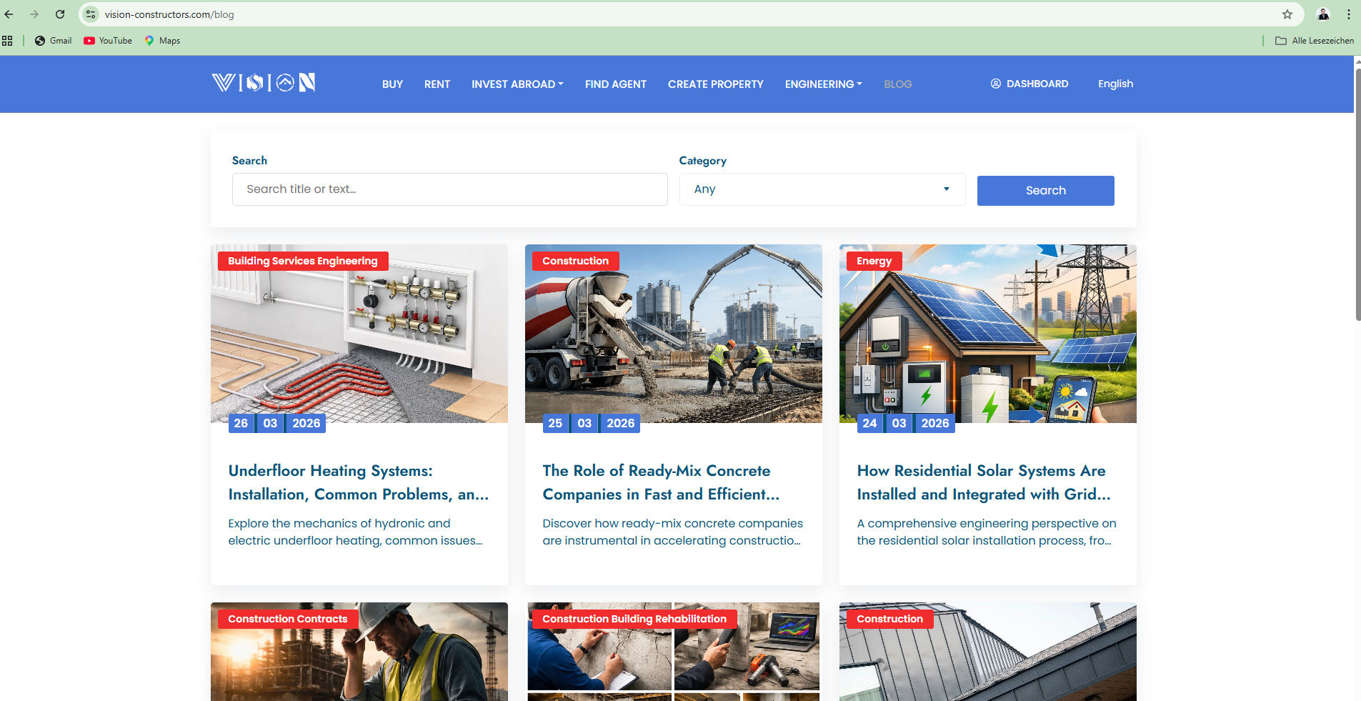The image size is (1361, 701).
Task: Click the Construction Contracts category tag
Action: tap(288, 619)
